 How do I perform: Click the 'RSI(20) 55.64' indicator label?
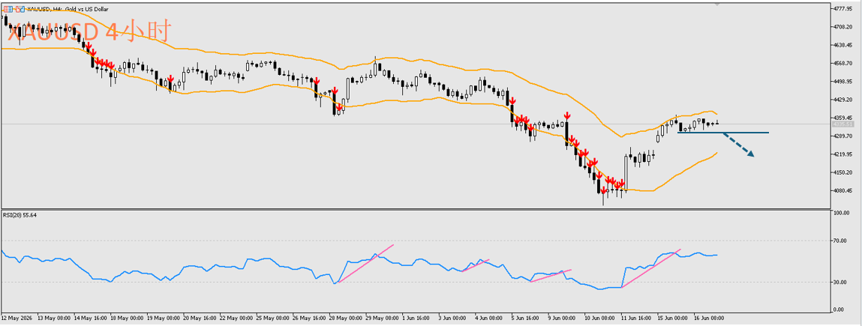[x=20, y=214]
